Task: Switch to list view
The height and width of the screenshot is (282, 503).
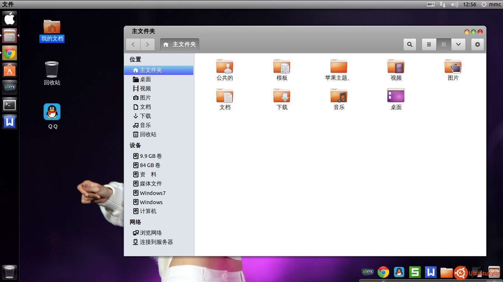Action: [429, 44]
